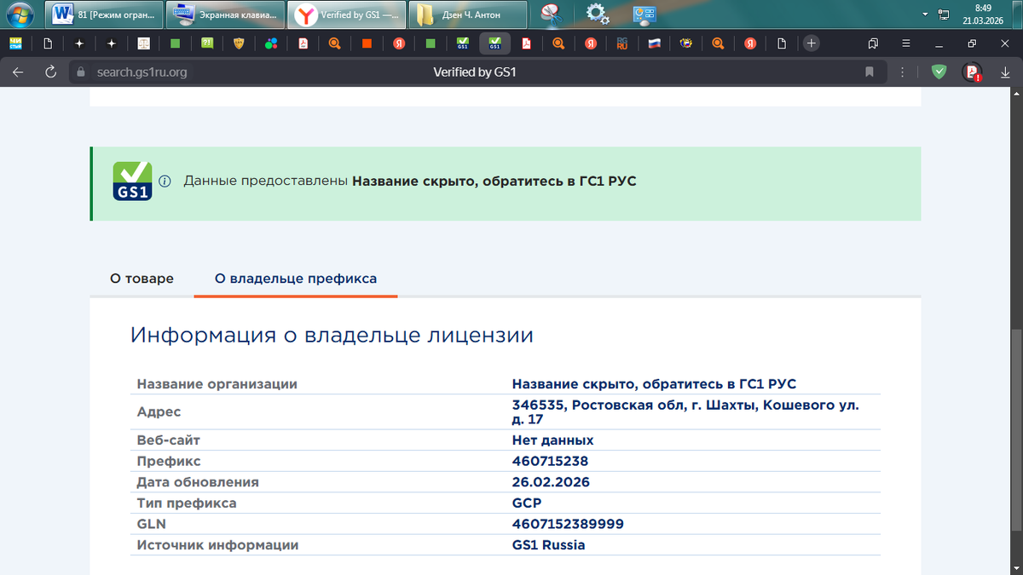Switch to the 'О товаре' tab

[x=142, y=279]
